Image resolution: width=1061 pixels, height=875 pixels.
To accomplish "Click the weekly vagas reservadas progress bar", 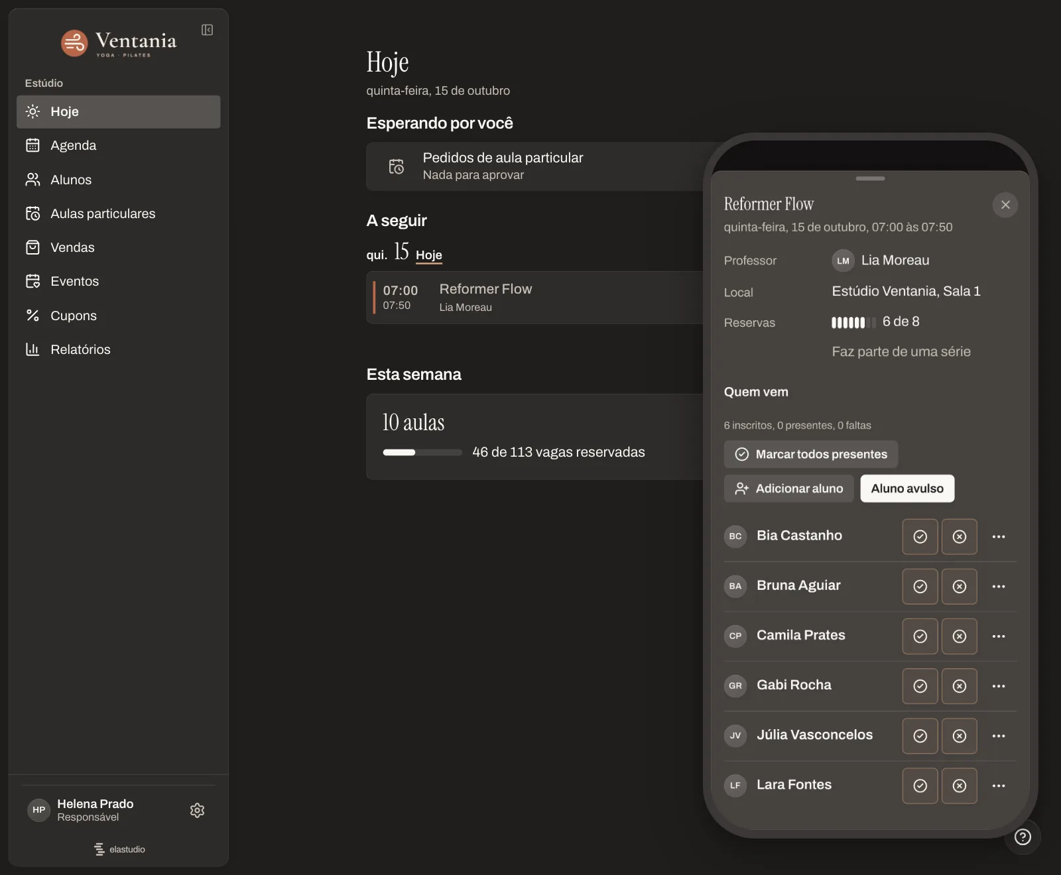I will pyautogui.click(x=422, y=452).
